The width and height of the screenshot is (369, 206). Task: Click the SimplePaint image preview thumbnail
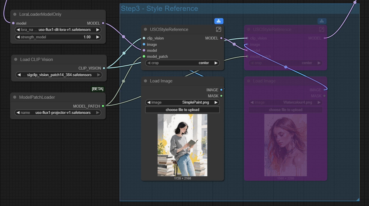point(182,145)
